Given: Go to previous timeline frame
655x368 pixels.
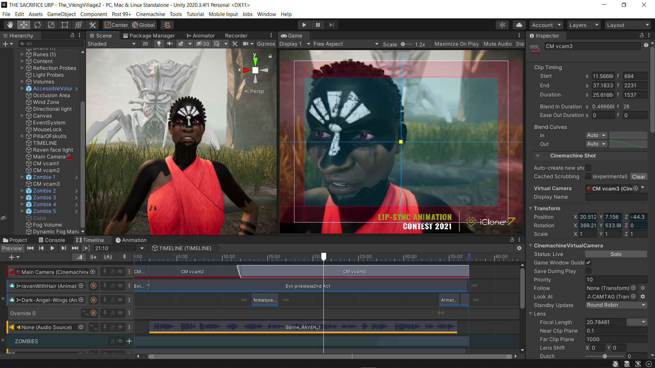Looking at the screenshot, I should 41,248.
